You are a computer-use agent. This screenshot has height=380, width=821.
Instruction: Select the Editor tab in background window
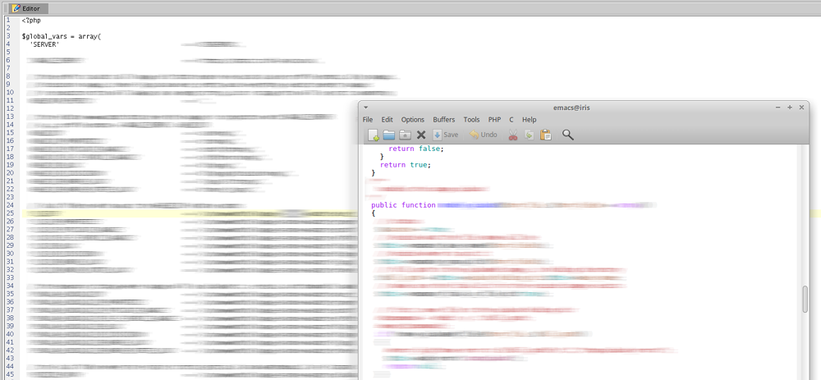pos(30,8)
